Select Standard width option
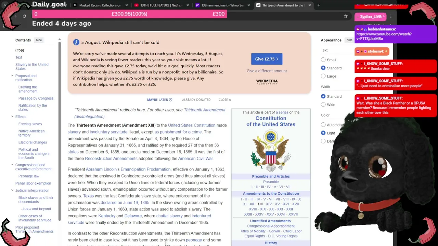The image size is (438, 246). (x=323, y=96)
